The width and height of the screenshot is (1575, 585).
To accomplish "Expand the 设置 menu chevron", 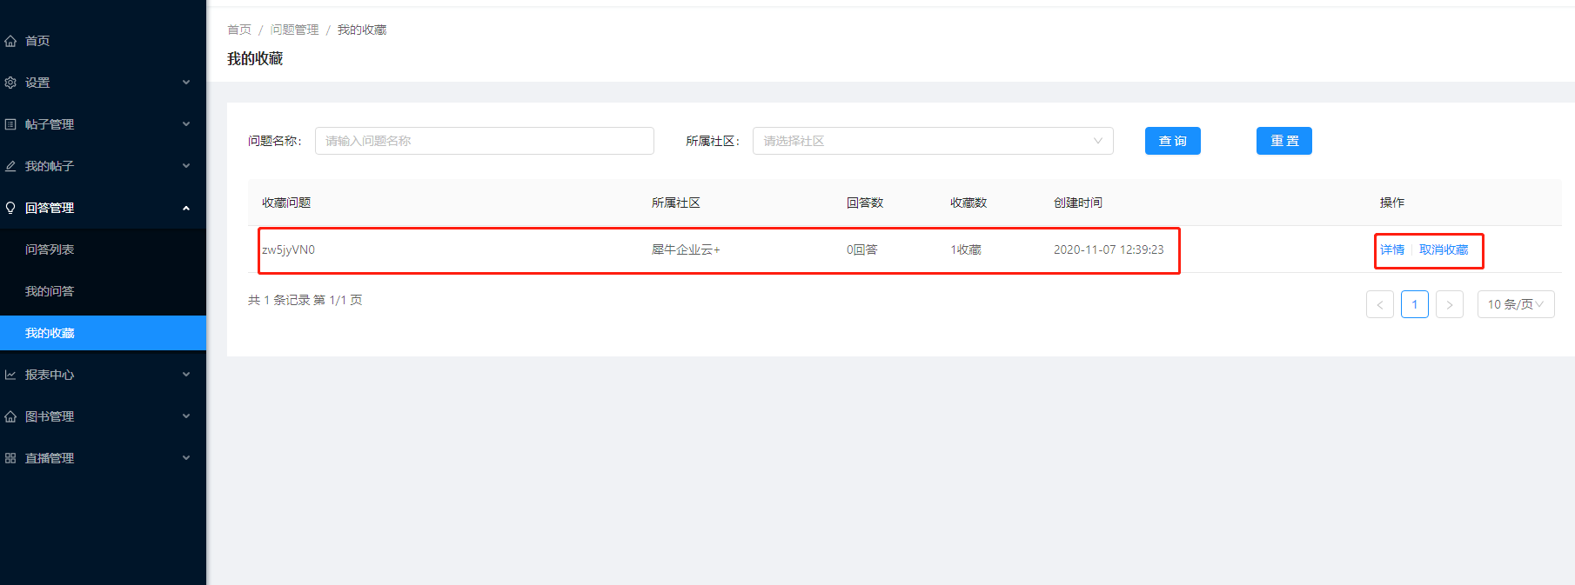I will tap(186, 83).
